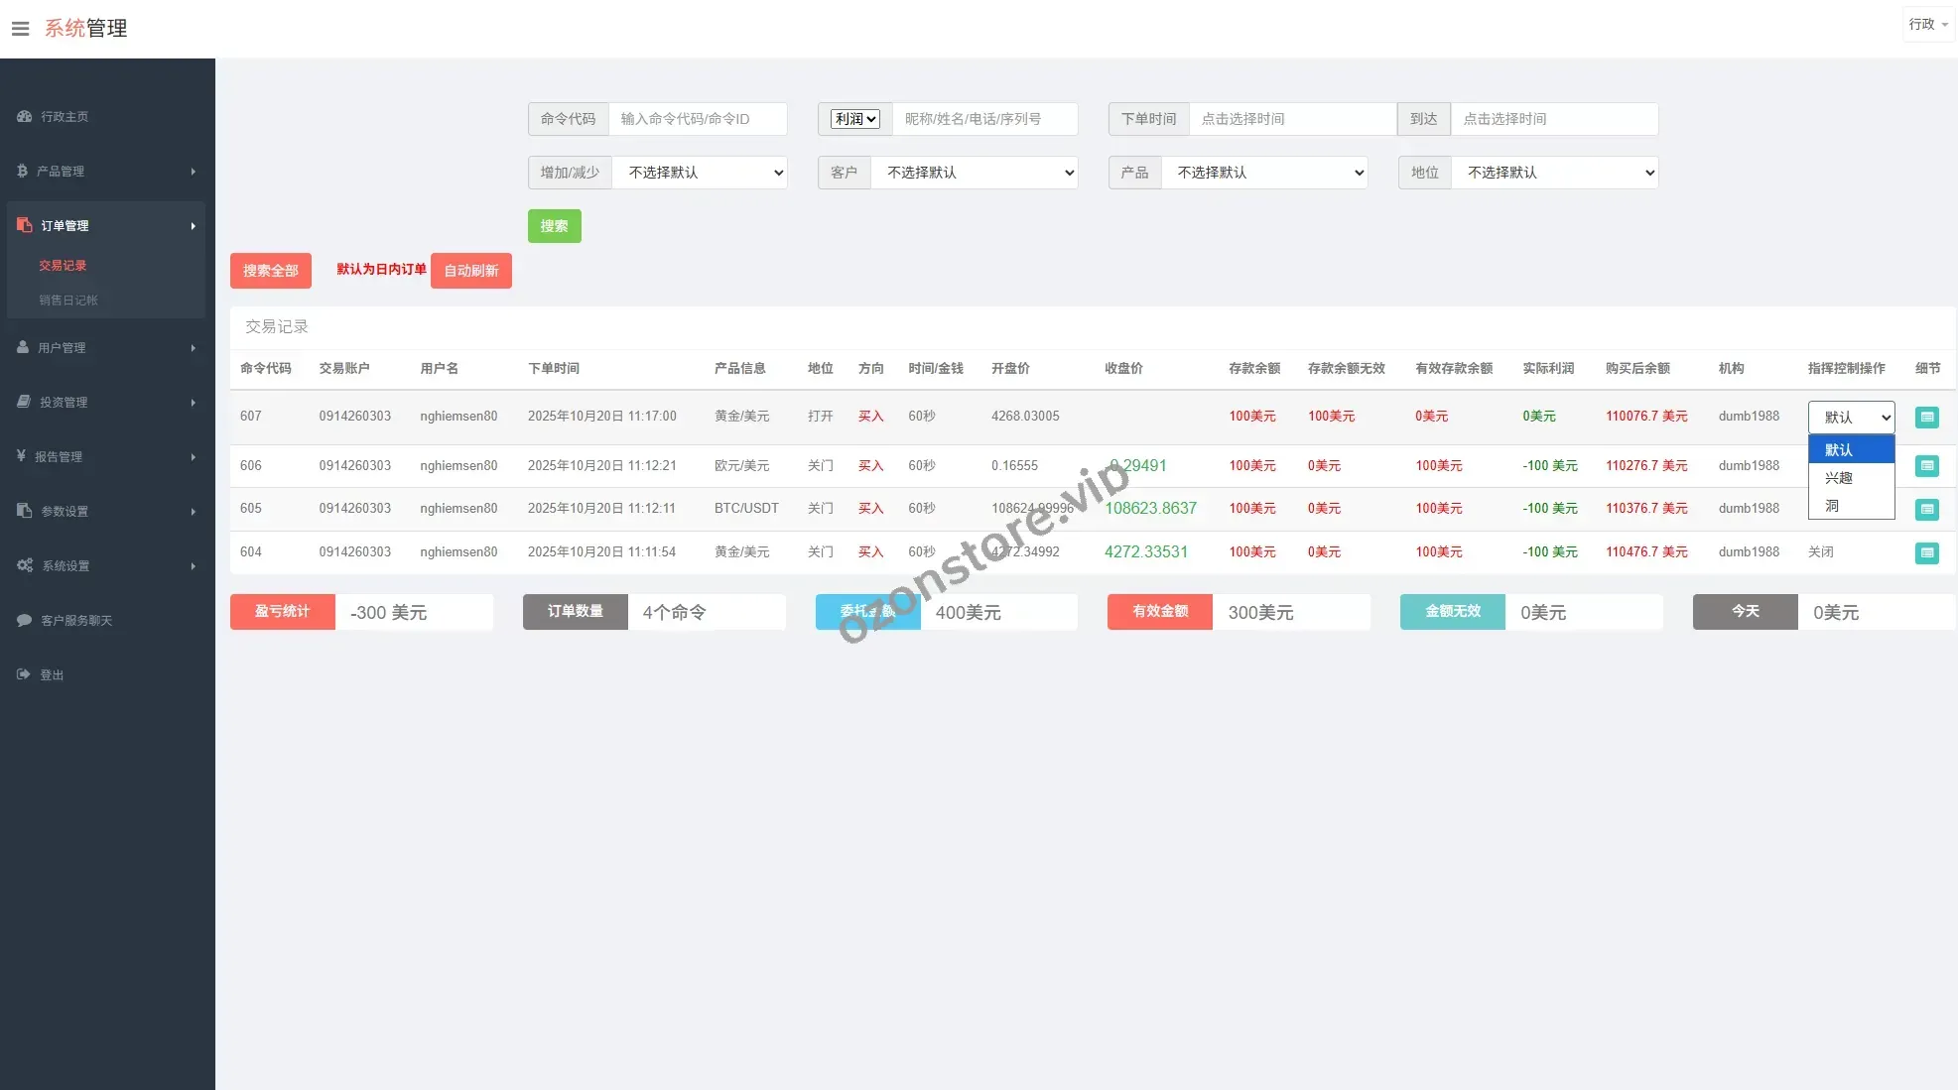Open 交易记录 submenu item
Screen dimensions: 1958x1090
63,266
